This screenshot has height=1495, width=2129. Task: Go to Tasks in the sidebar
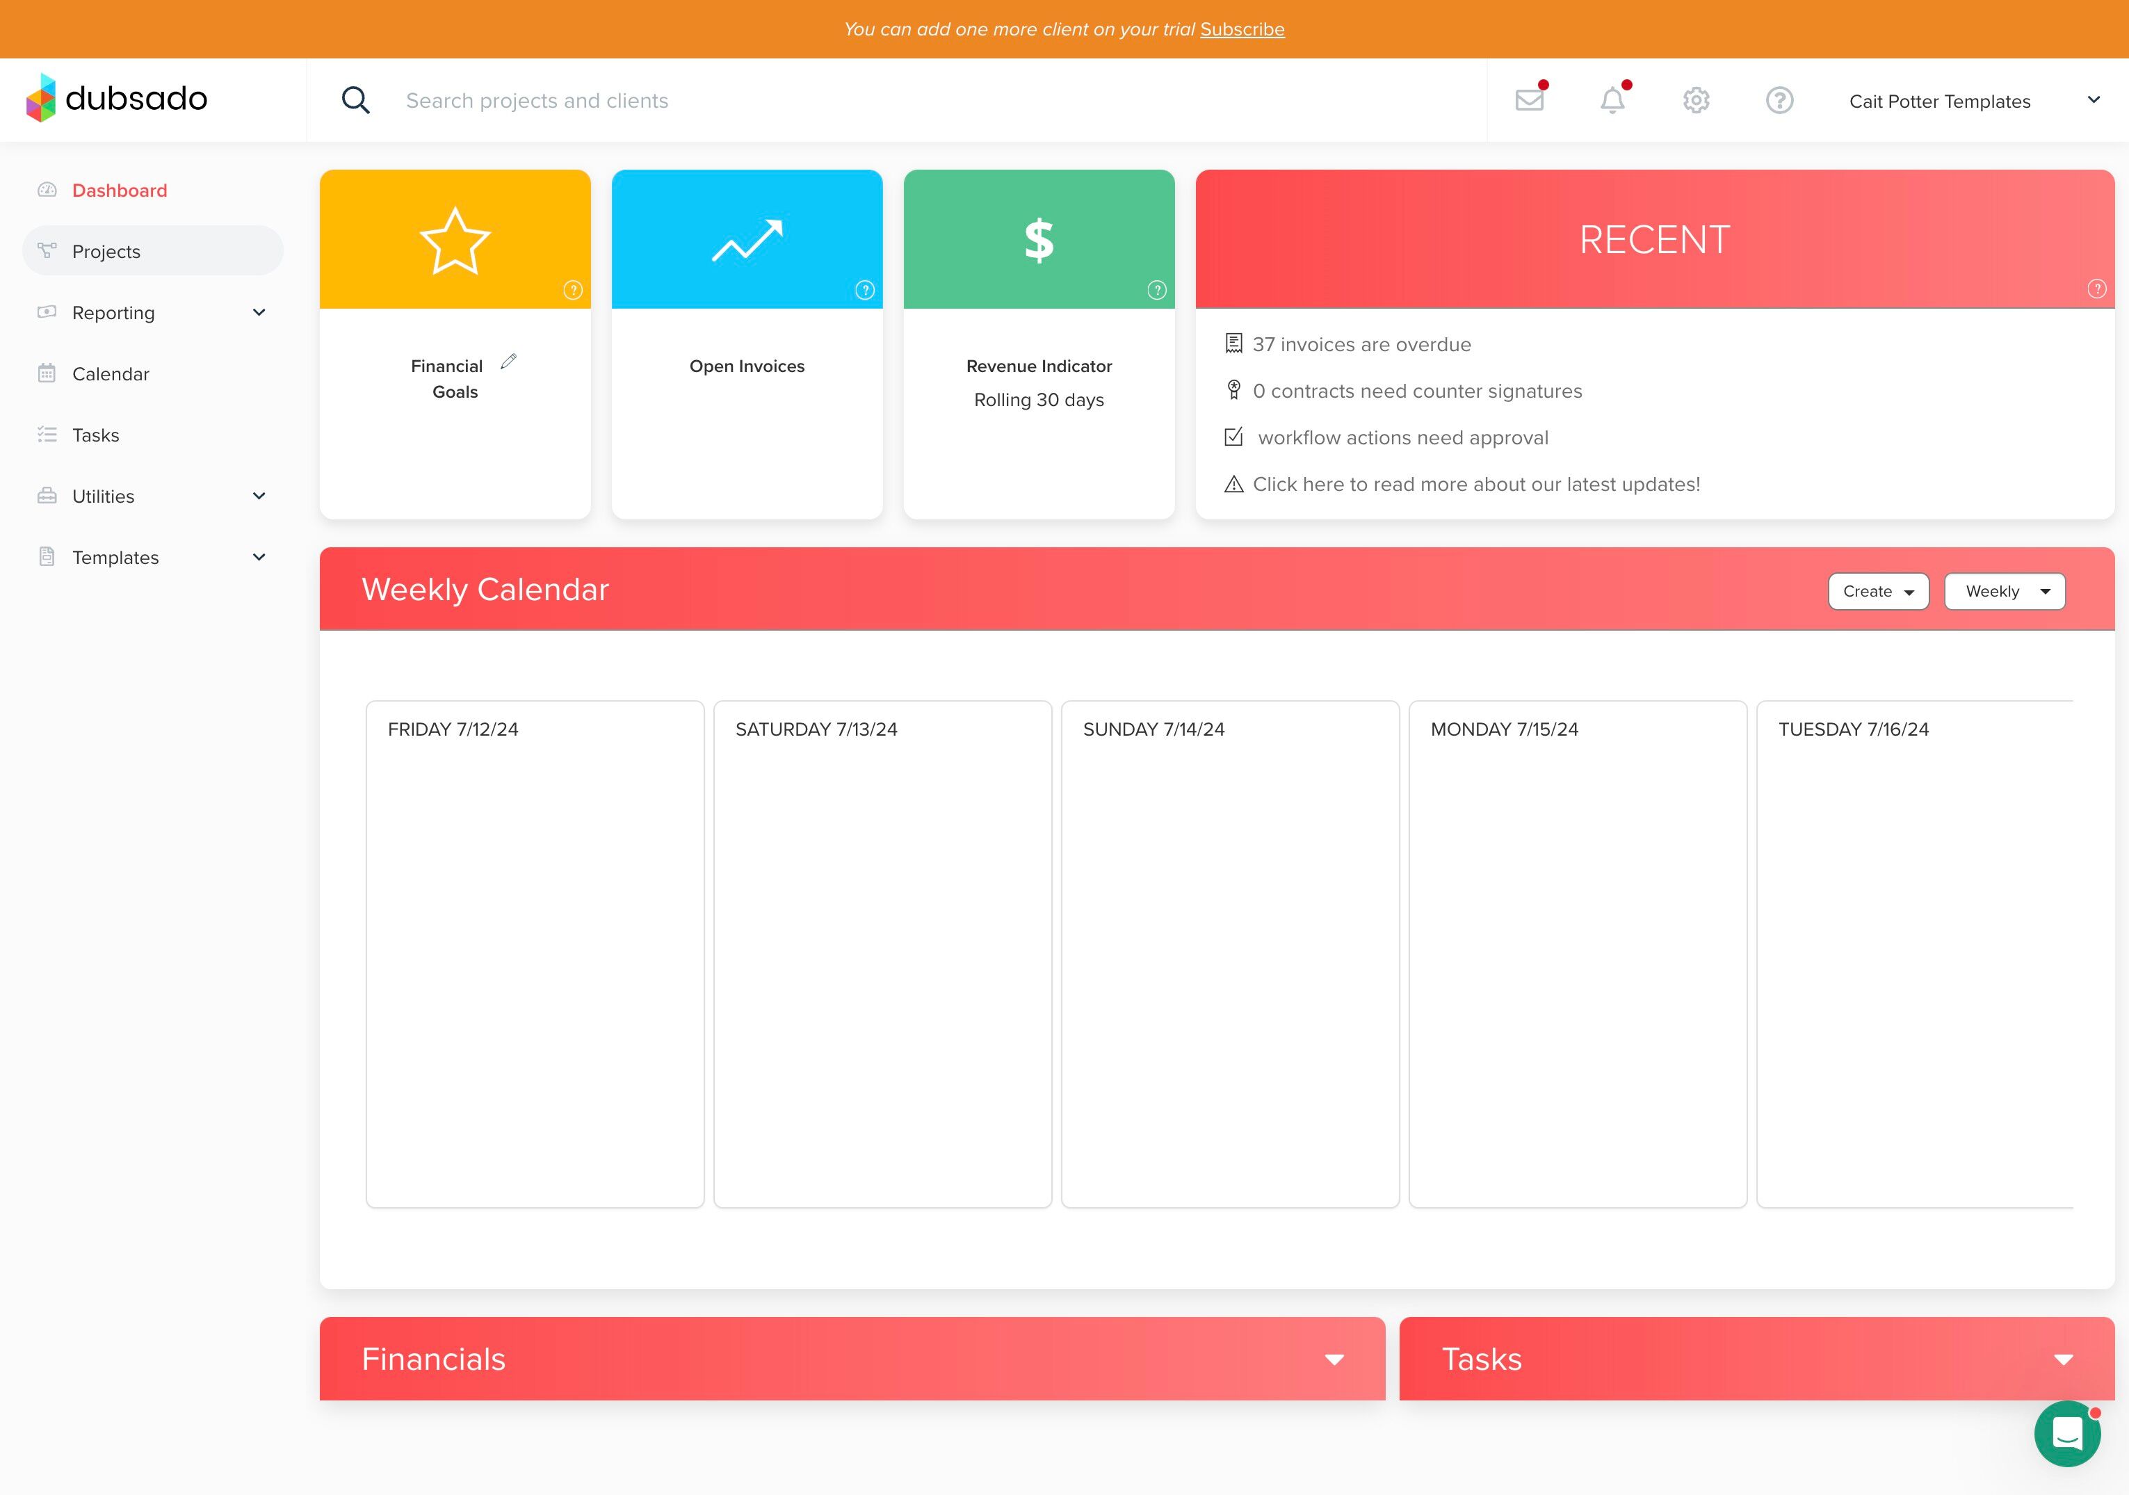click(x=95, y=435)
